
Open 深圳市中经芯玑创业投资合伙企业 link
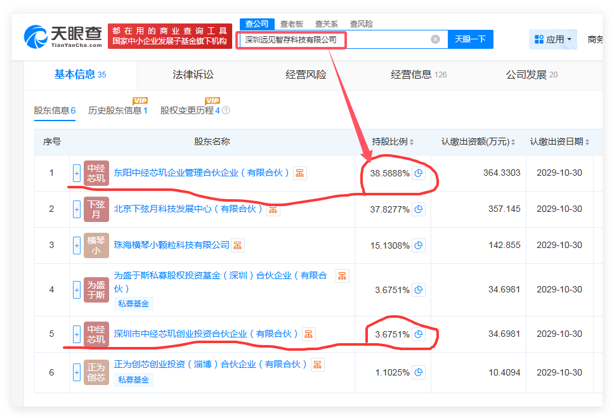click(206, 334)
